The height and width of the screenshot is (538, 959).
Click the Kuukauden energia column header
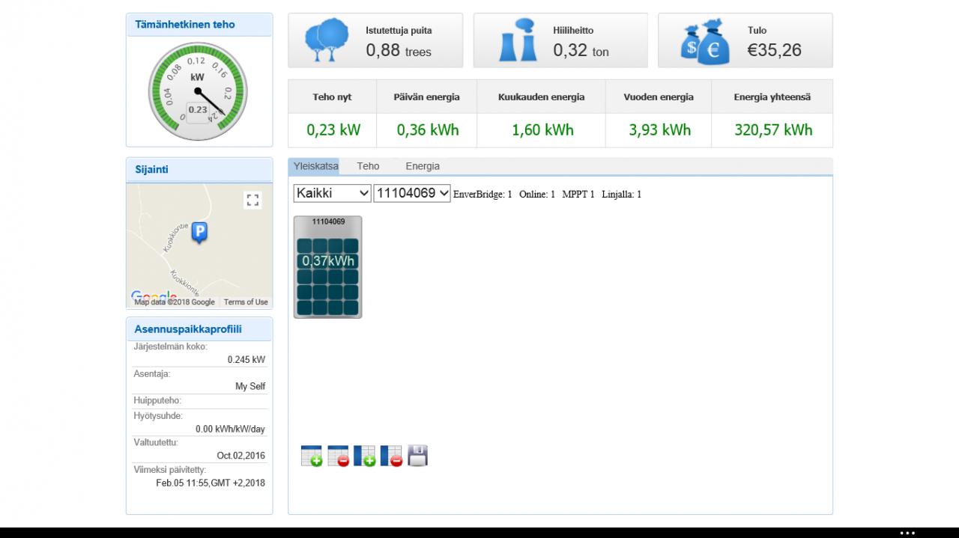coord(542,97)
